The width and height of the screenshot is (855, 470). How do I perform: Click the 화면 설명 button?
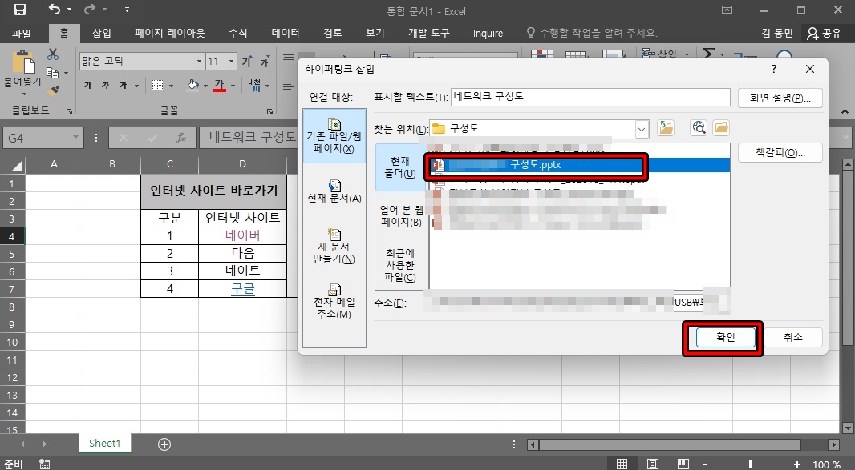[x=780, y=98]
